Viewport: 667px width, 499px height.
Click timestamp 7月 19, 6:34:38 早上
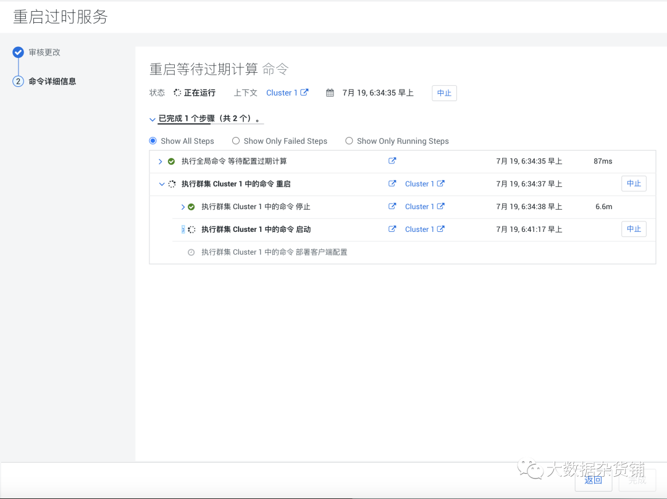[529, 207]
